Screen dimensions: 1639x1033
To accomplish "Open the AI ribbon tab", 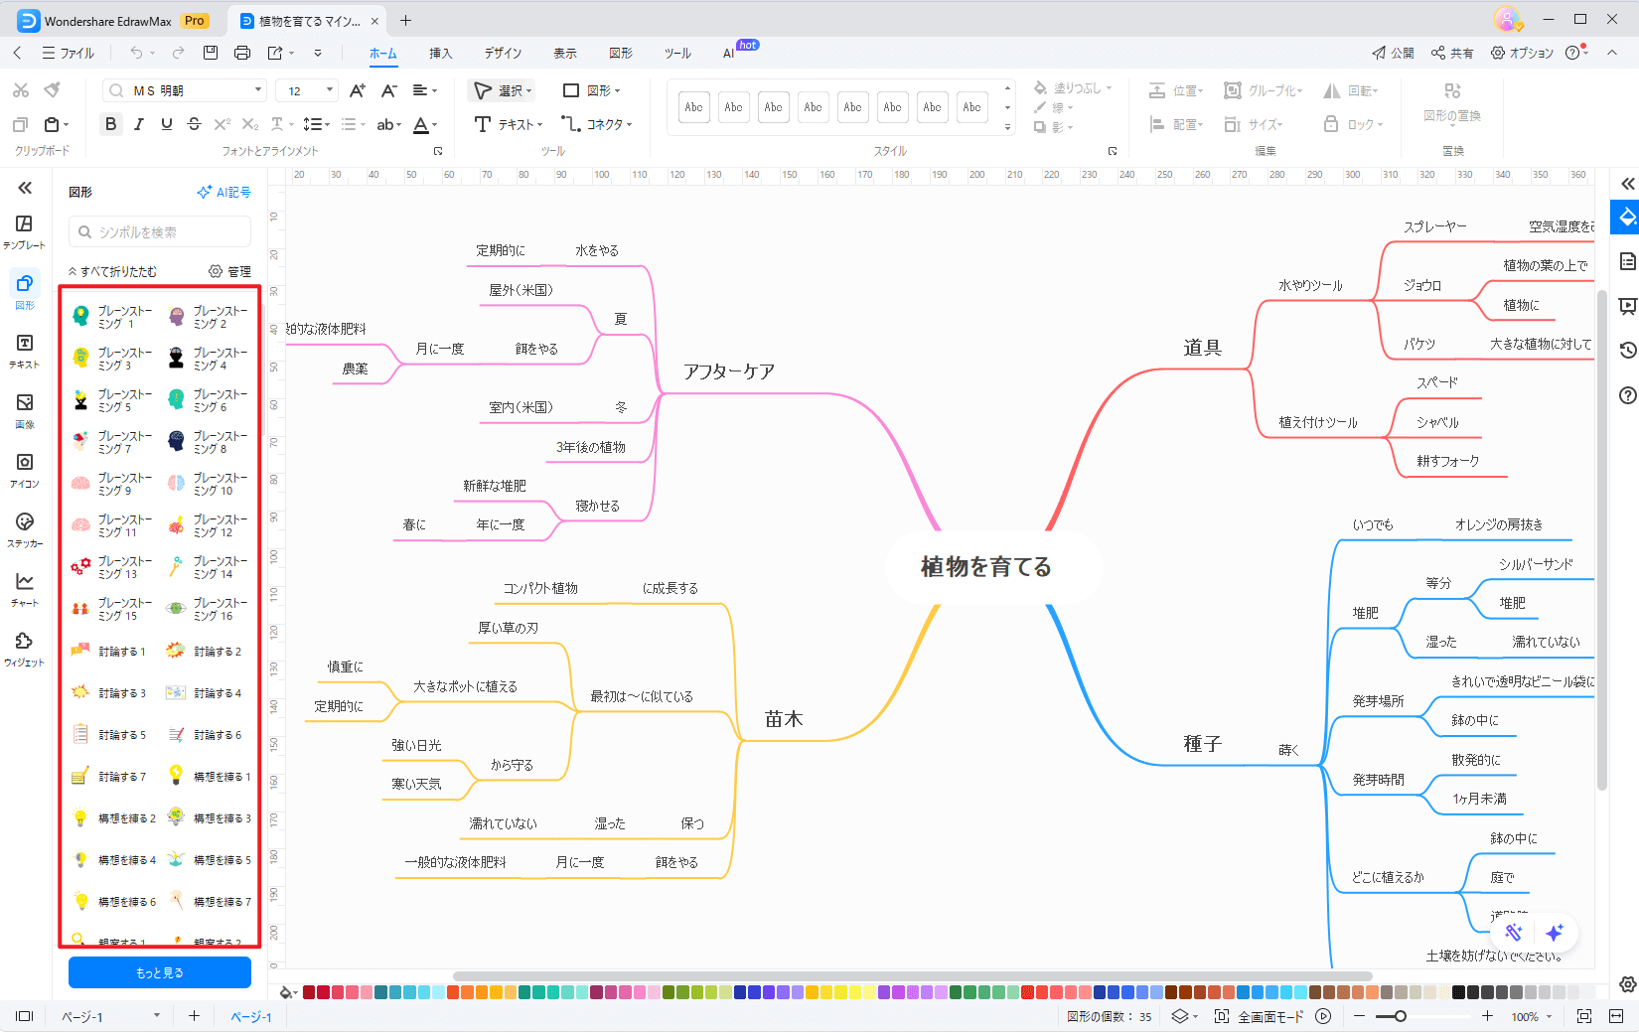I will [729, 53].
